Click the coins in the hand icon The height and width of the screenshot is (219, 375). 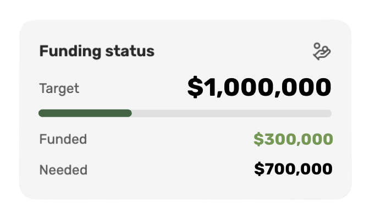(x=321, y=48)
